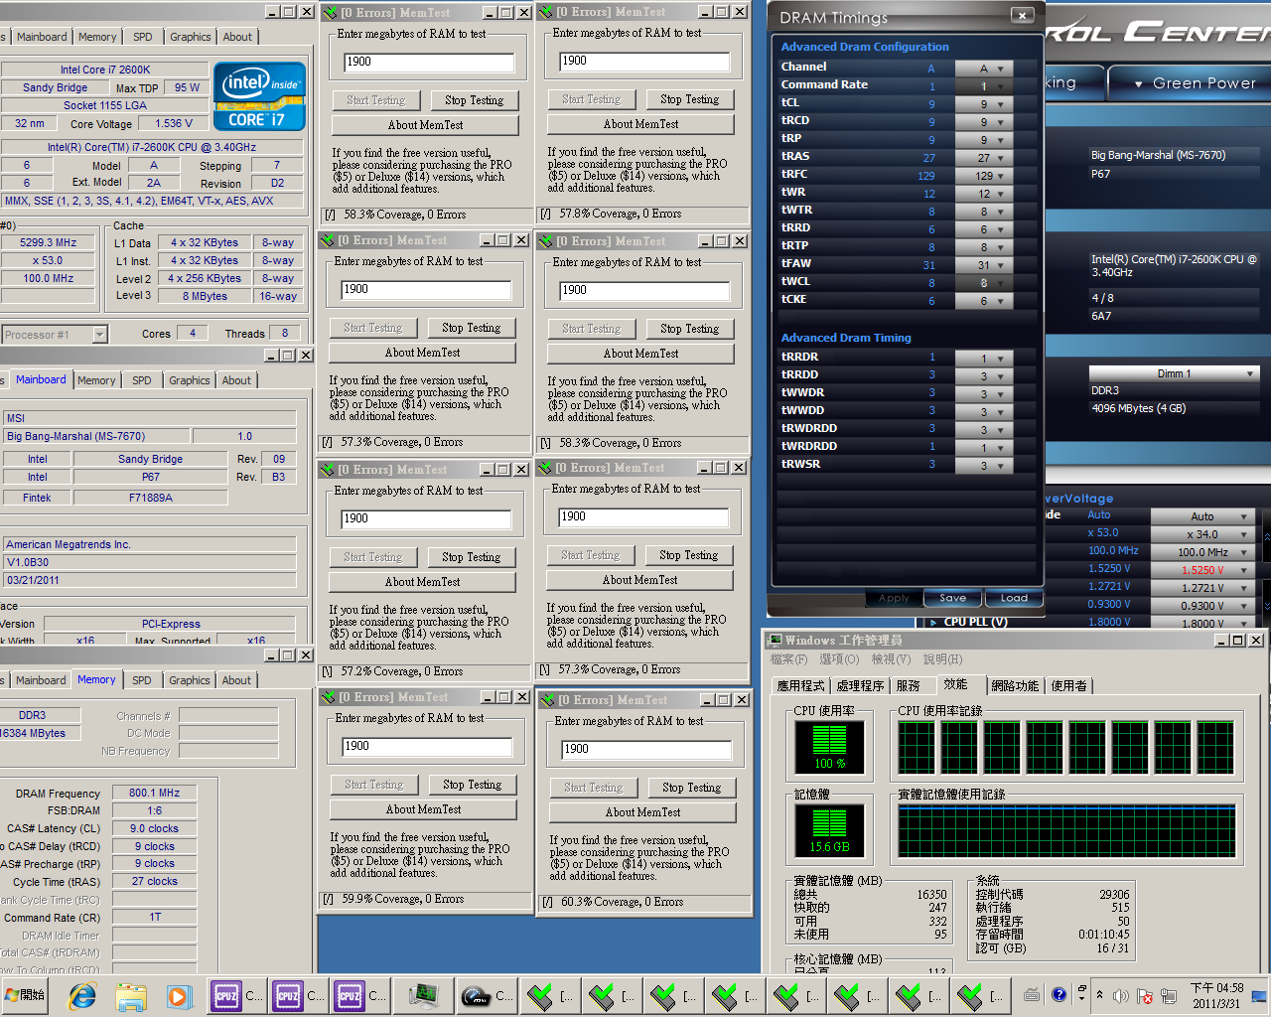Screen dimensions: 1271x1017
Task: Open Windows Explorer folder icon in taskbar
Action: pyautogui.click(x=131, y=995)
